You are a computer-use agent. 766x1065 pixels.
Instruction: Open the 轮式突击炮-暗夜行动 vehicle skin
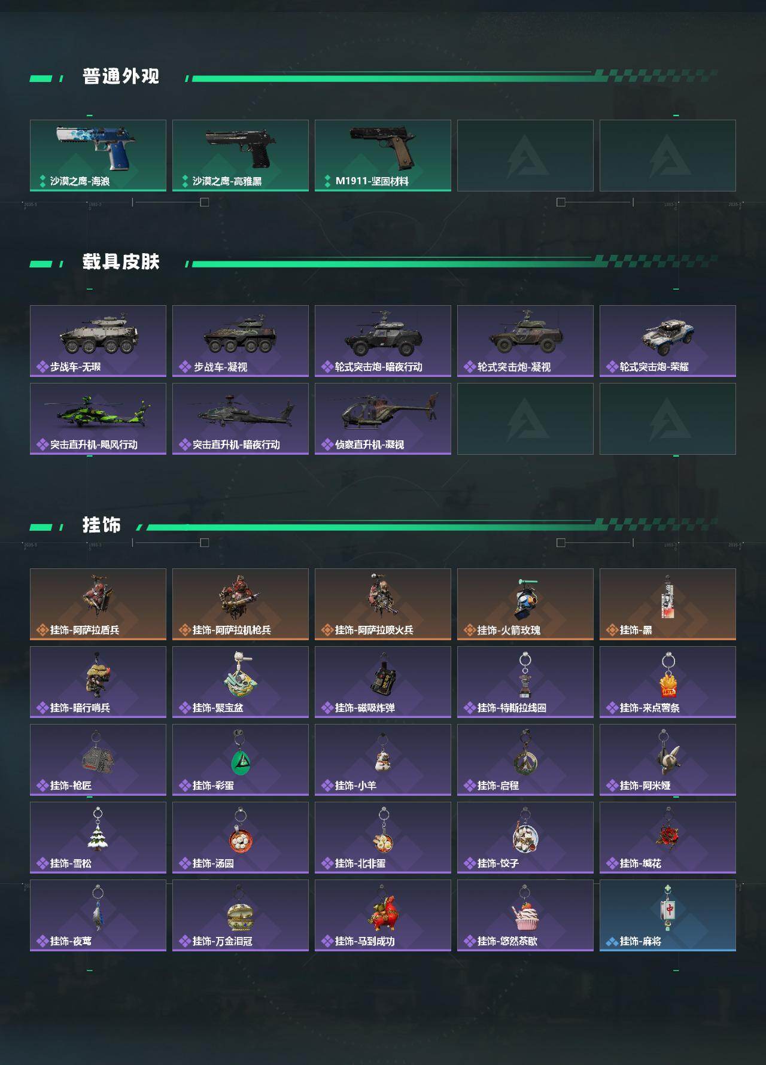coord(383,341)
